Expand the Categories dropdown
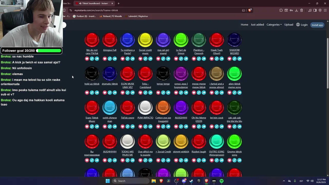Screen dimensions: 329x185 (x=274, y=25)
